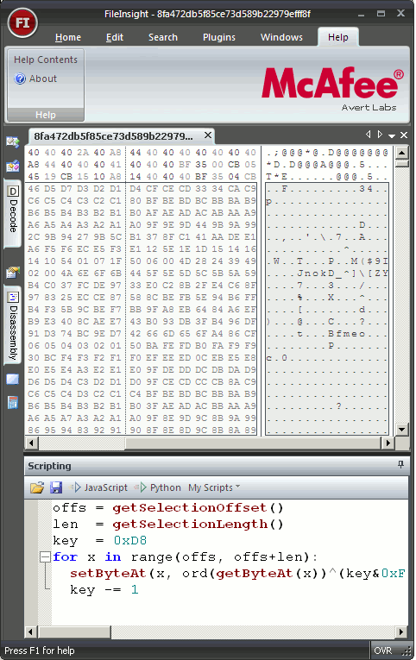
Task: Open a script file with folder icon
Action: coord(37,487)
